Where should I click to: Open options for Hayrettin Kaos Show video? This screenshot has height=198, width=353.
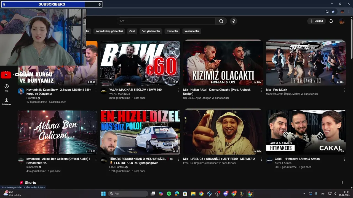tap(96, 90)
